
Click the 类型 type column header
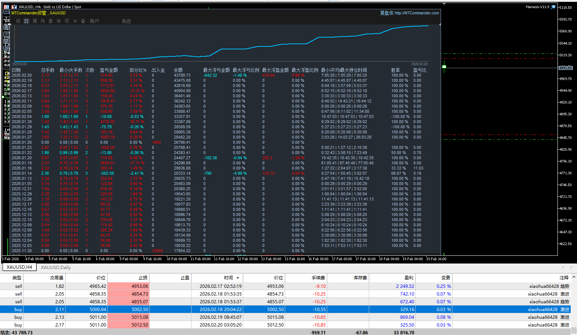pyautogui.click(x=17, y=278)
